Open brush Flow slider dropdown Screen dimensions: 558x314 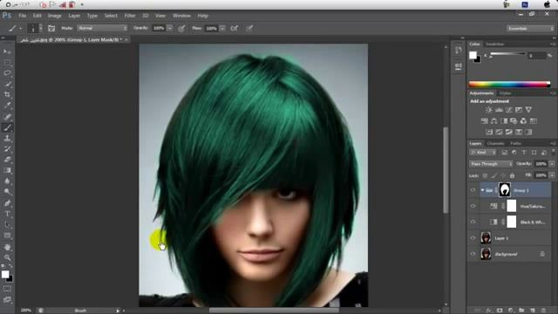click(222, 28)
